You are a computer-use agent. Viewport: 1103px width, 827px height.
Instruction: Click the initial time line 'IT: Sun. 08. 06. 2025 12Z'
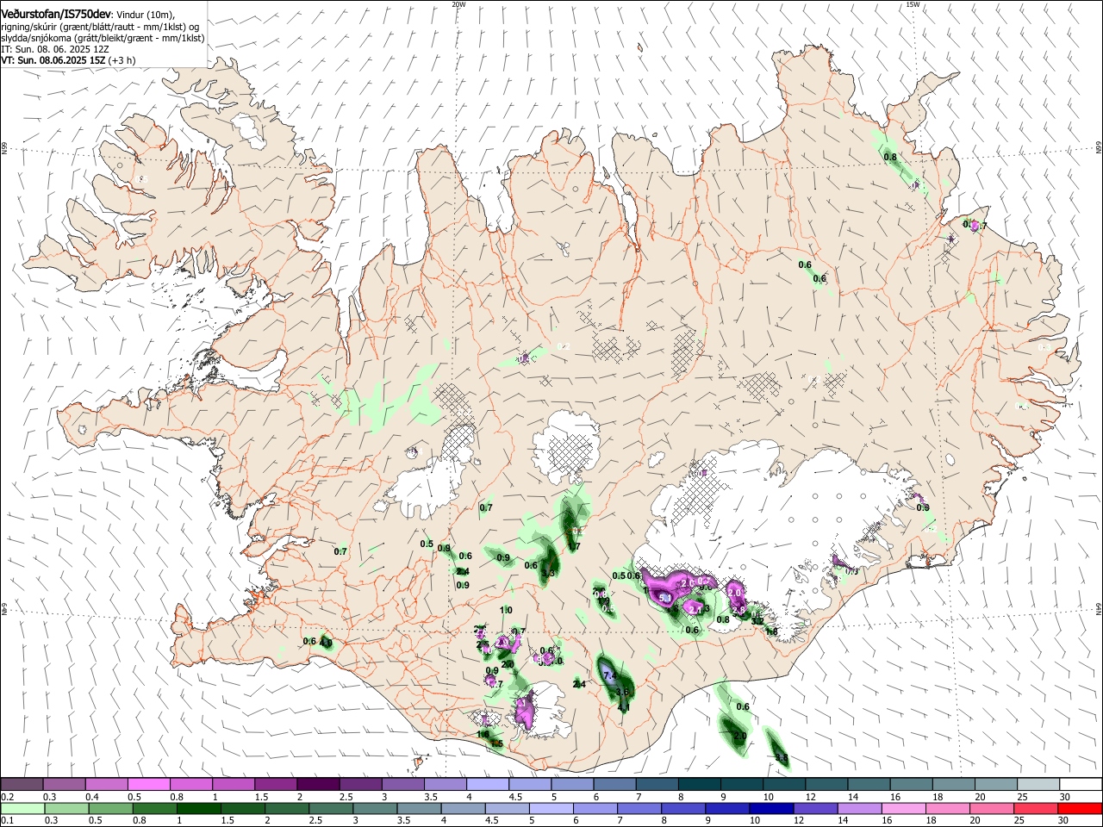[54, 49]
